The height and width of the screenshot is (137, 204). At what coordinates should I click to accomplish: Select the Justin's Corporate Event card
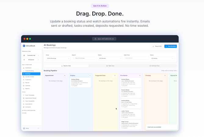click(x=131, y=114)
